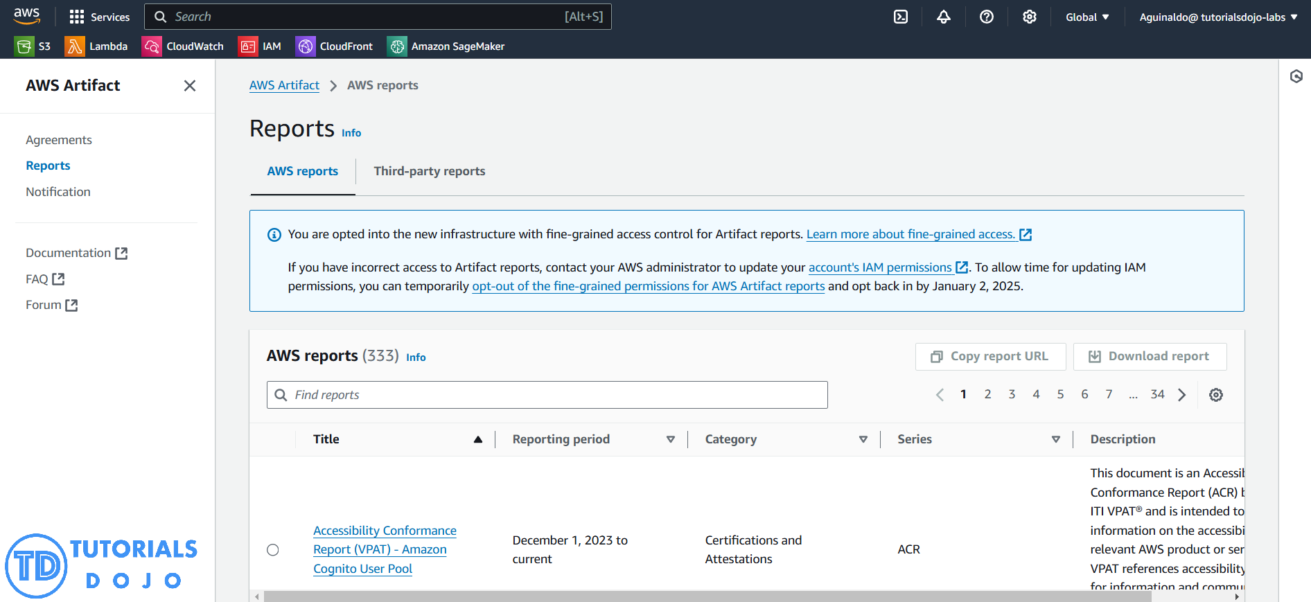The image size is (1311, 602).
Task: Open the Forum link
Action: pos(51,305)
